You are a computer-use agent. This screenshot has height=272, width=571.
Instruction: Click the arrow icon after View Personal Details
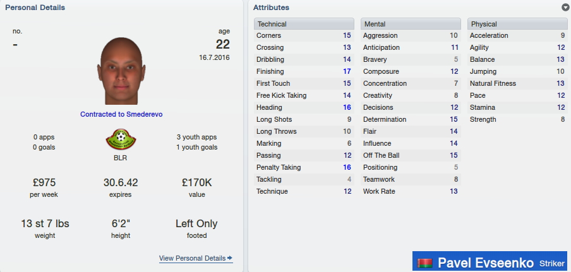coord(230,258)
